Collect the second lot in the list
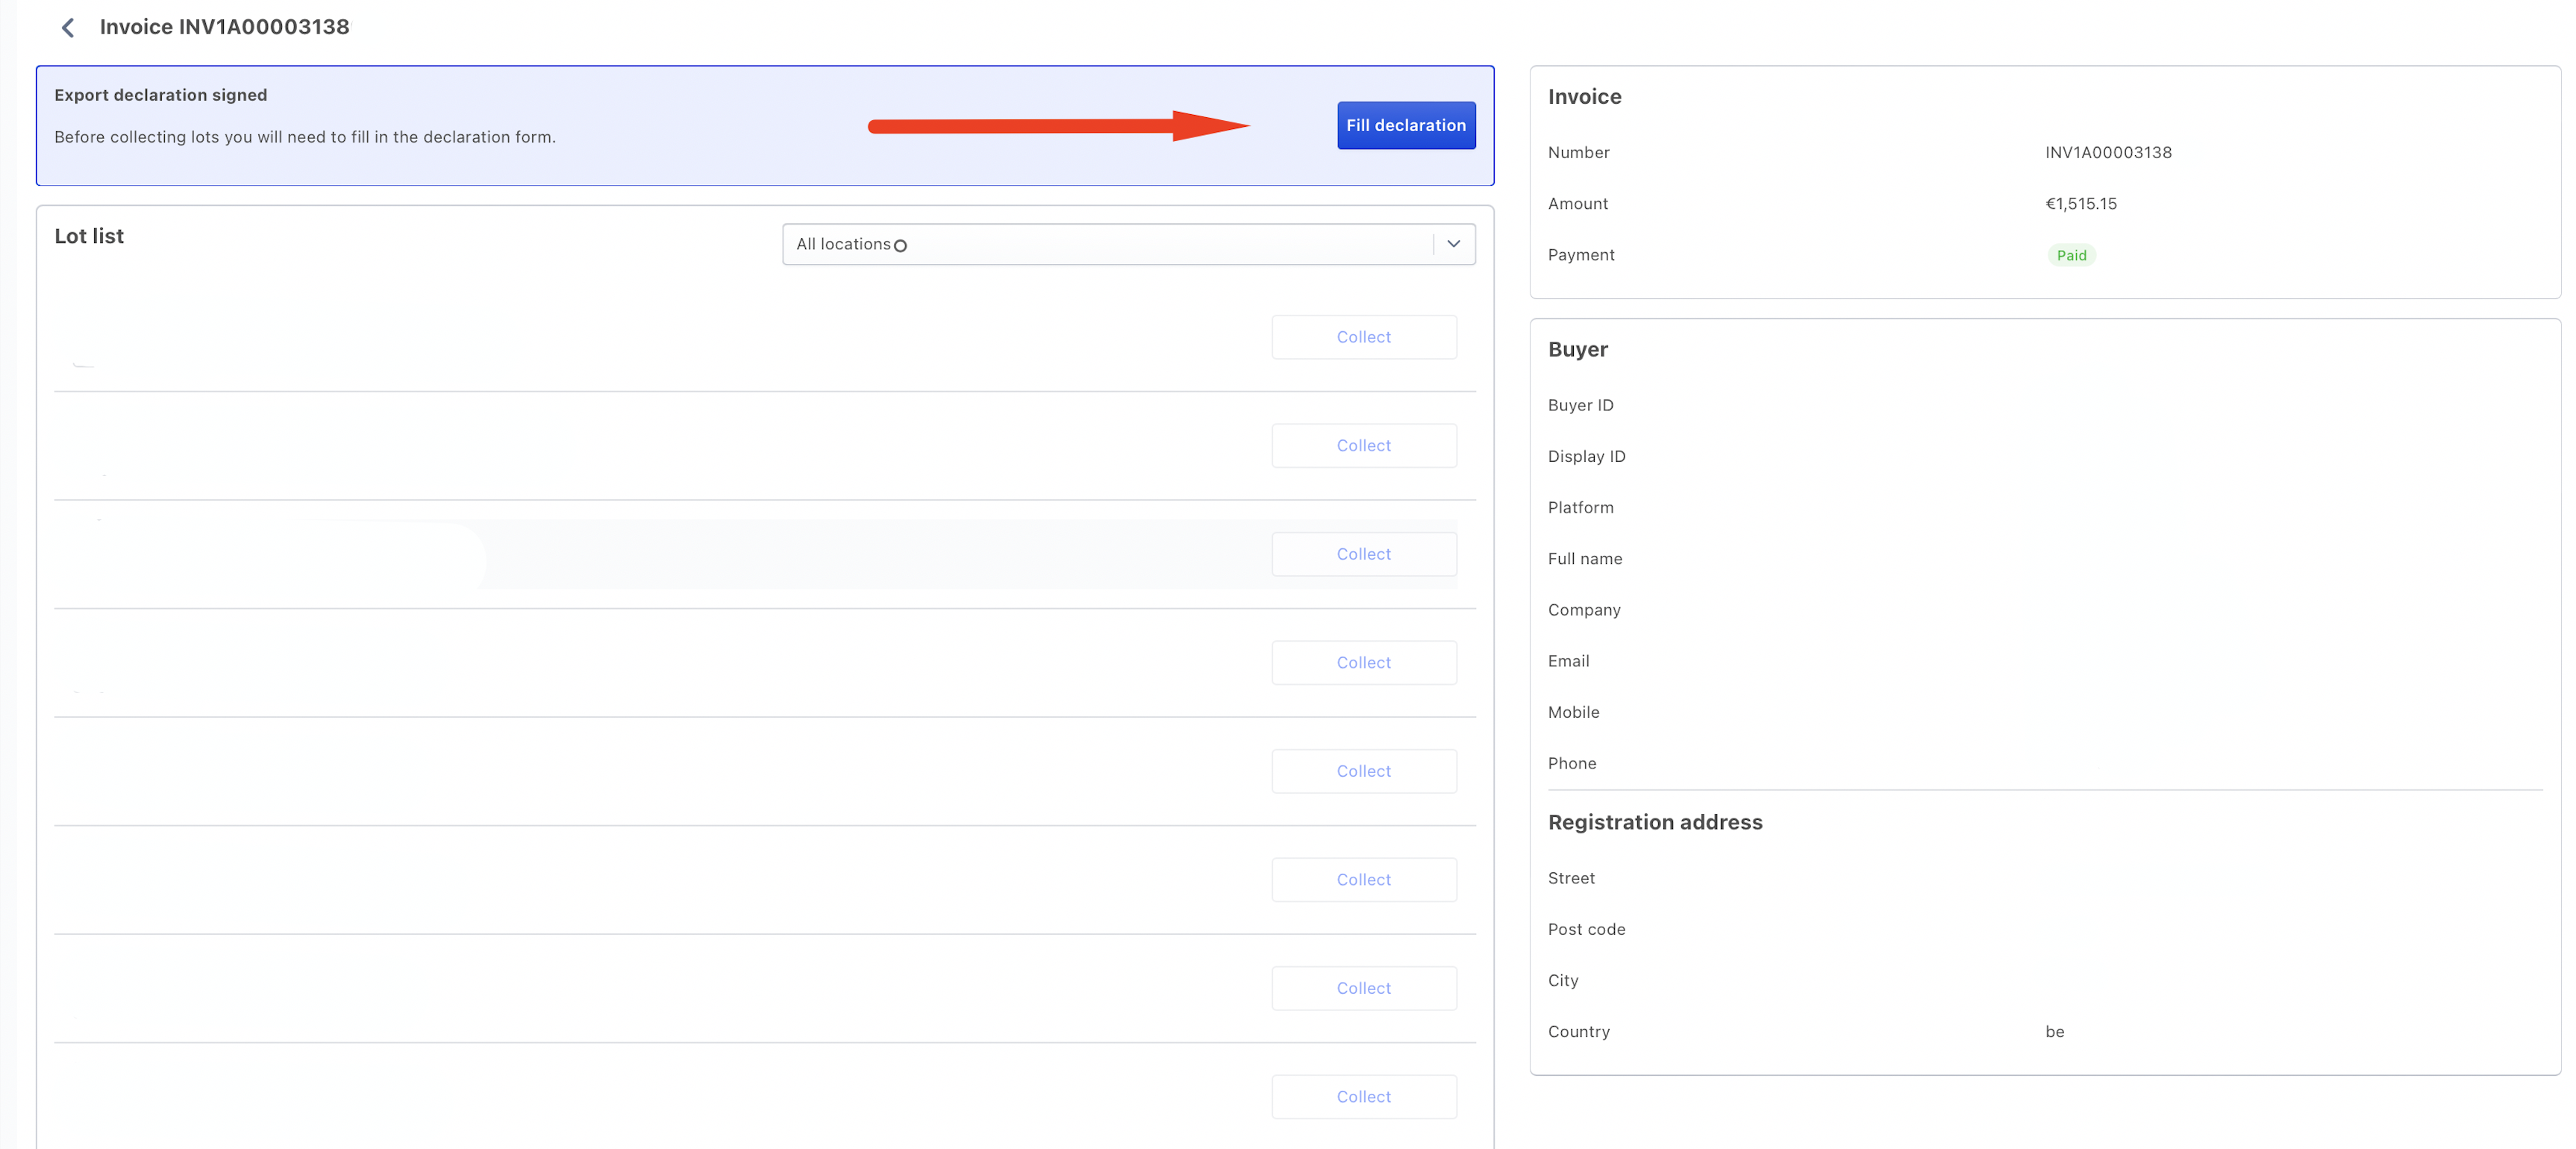This screenshot has width=2576, height=1149. [1363, 445]
